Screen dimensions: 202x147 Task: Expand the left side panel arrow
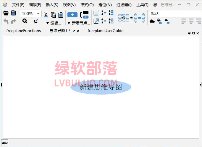(1, 85)
